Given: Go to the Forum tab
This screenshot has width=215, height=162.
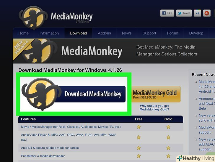Looking at the screenshot, I should [172, 33].
